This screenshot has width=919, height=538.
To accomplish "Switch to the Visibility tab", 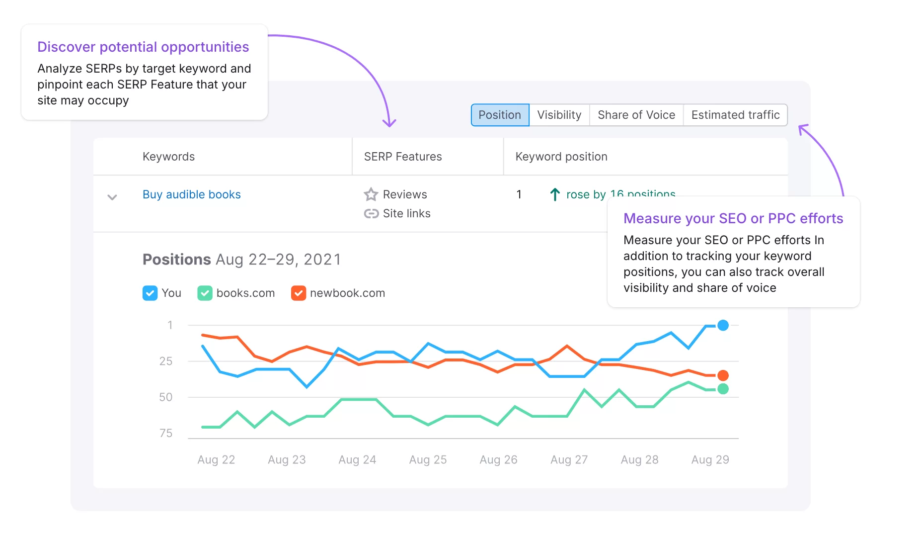I will [559, 115].
